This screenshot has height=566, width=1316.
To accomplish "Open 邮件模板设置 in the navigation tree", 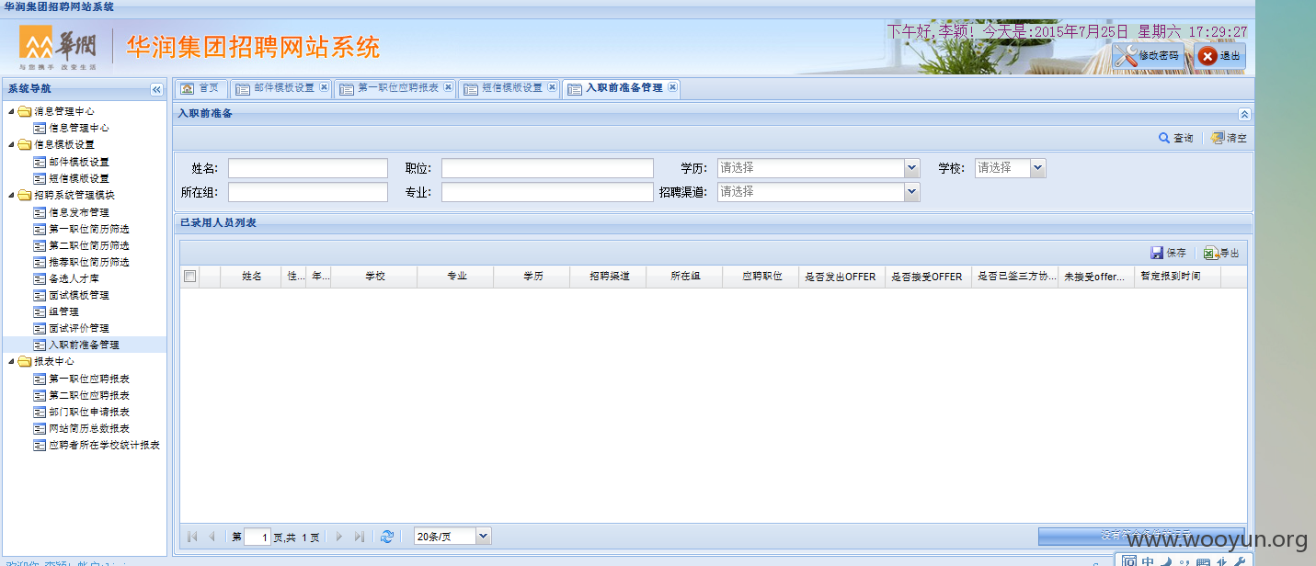I will [79, 162].
